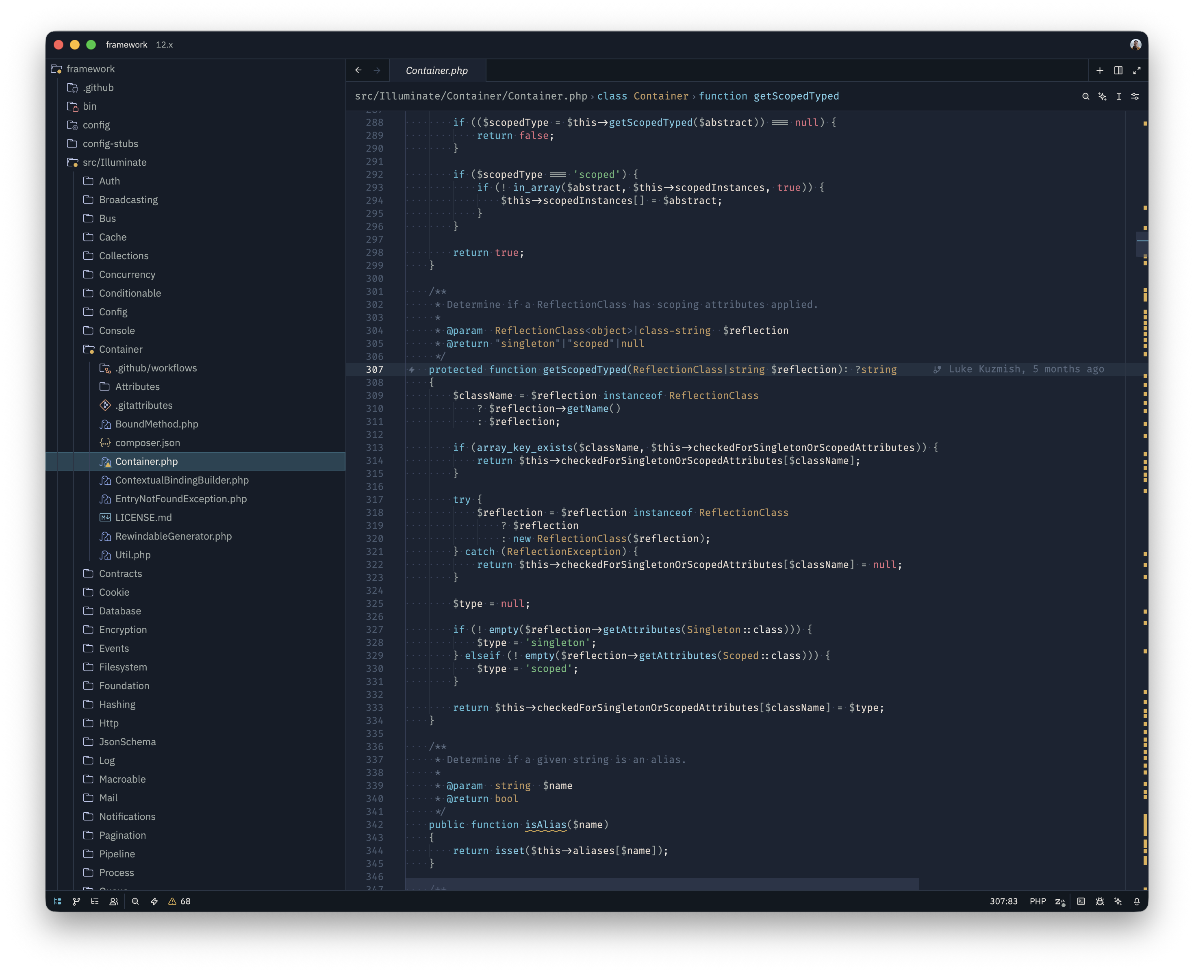
Task: Switch branch via 12.x label
Action: pyautogui.click(x=164, y=45)
